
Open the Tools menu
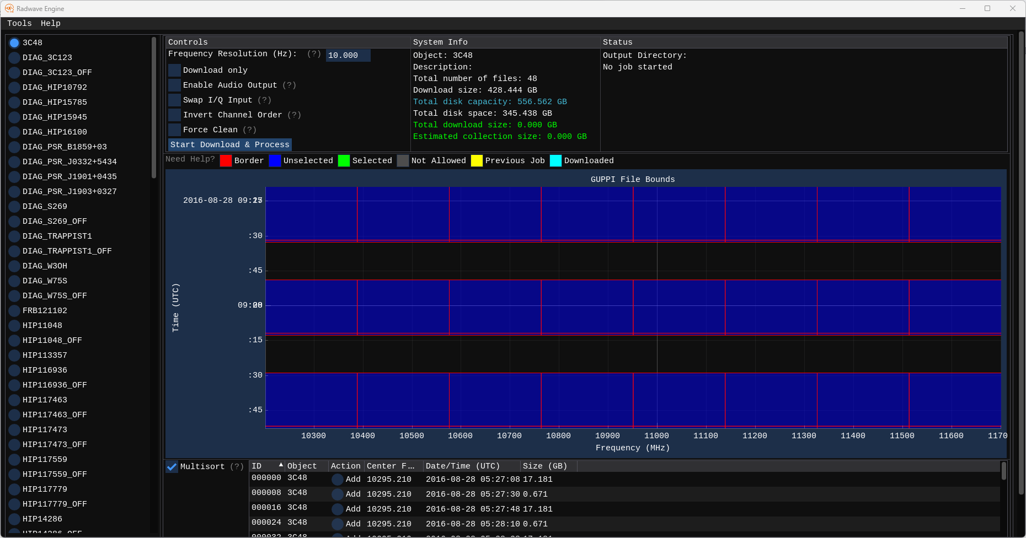[x=19, y=23]
